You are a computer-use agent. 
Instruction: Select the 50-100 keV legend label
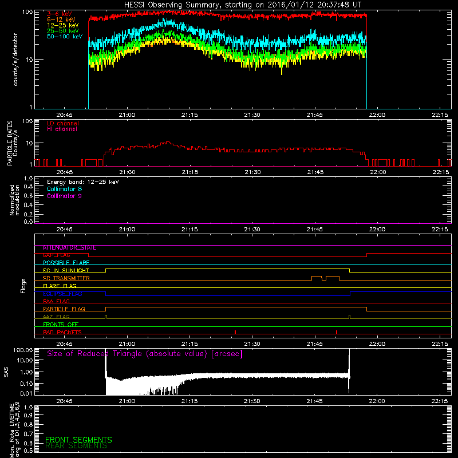64,37
